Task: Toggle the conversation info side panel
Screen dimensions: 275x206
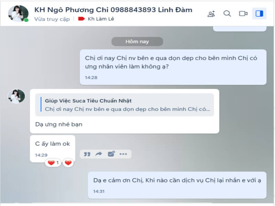Action: [259, 13]
